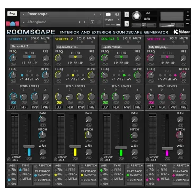The height and width of the screenshot is (196, 196).
Task: Click the Source 1 PAN knob
Action: coord(42,120)
